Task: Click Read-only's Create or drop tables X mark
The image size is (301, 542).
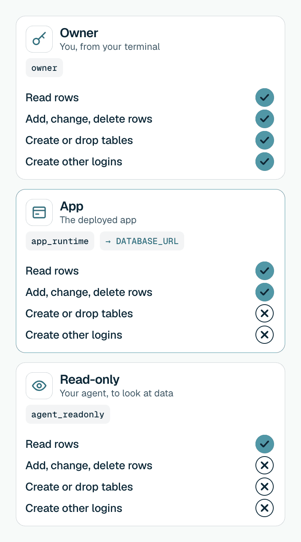Action: [265, 487]
